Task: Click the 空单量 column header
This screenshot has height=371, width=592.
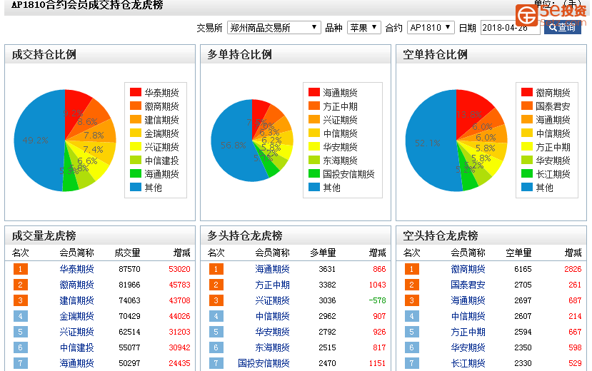Action: coord(518,253)
